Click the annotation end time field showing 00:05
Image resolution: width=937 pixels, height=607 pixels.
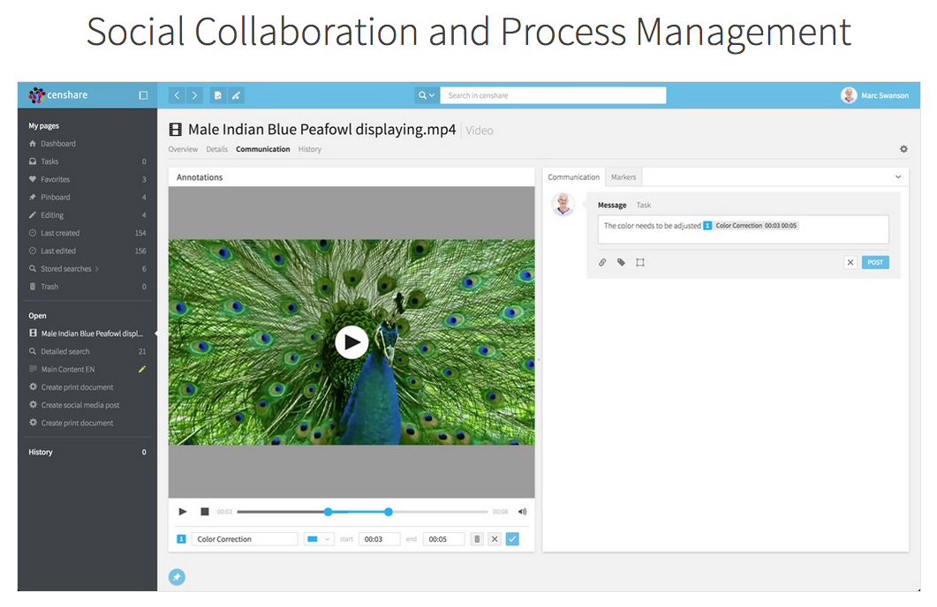point(442,539)
